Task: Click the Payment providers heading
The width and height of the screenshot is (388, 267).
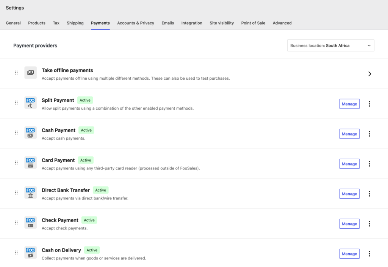Action: pyautogui.click(x=35, y=46)
